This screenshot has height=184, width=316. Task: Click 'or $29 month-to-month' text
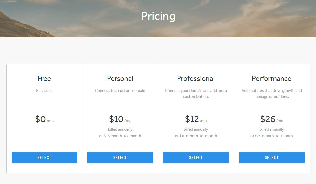tap(272, 136)
